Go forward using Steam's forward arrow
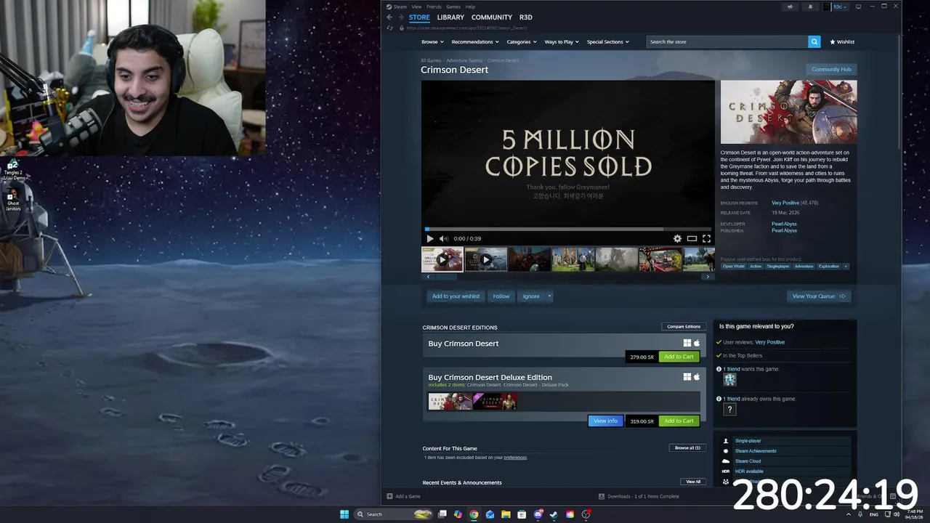 click(400, 17)
